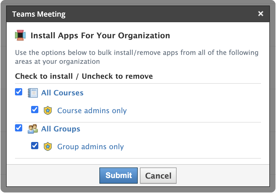Viewport: 276px width, 193px height.
Task: Click the Teams Meeting title bar text
Action: click(x=39, y=14)
